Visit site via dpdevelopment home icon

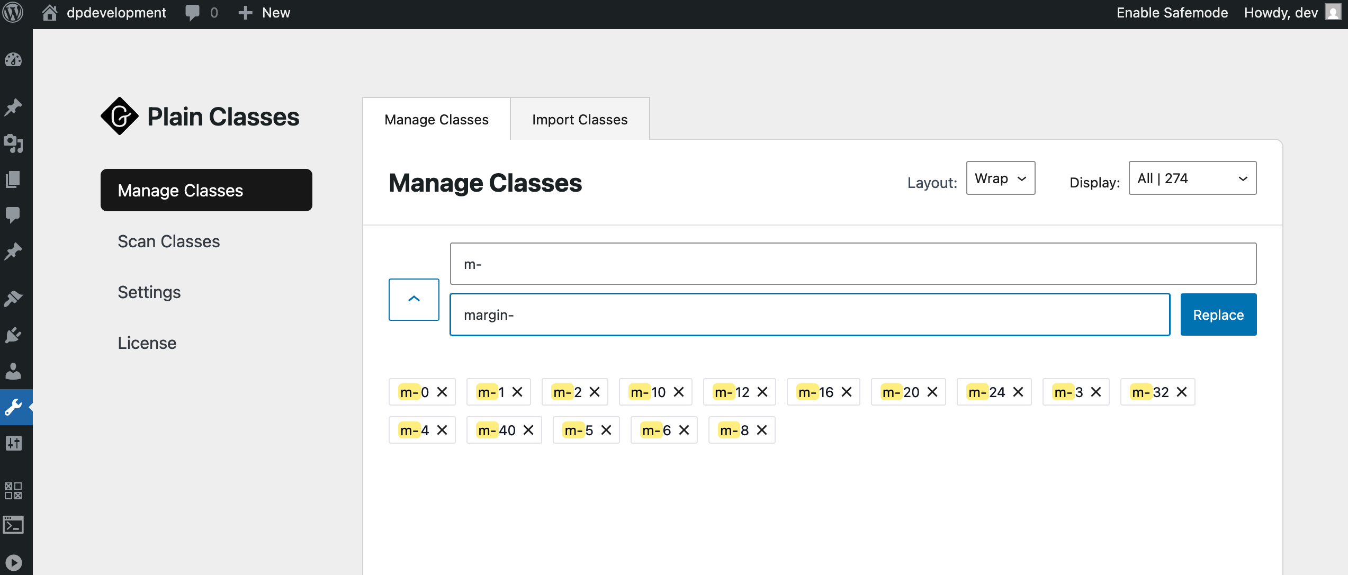[x=50, y=13]
